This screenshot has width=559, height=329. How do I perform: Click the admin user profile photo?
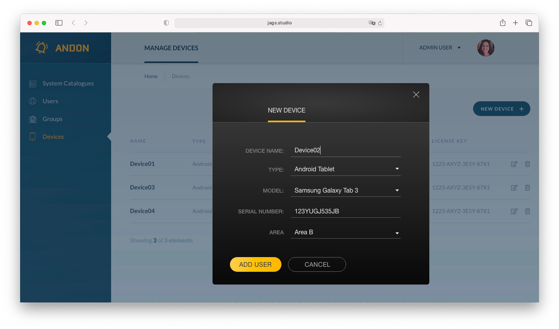click(485, 48)
